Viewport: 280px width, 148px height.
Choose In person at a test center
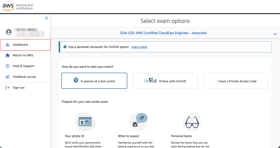(x=94, y=81)
